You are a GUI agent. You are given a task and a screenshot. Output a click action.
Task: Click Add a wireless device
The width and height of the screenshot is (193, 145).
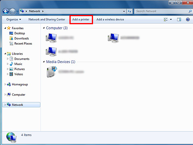click(110, 20)
